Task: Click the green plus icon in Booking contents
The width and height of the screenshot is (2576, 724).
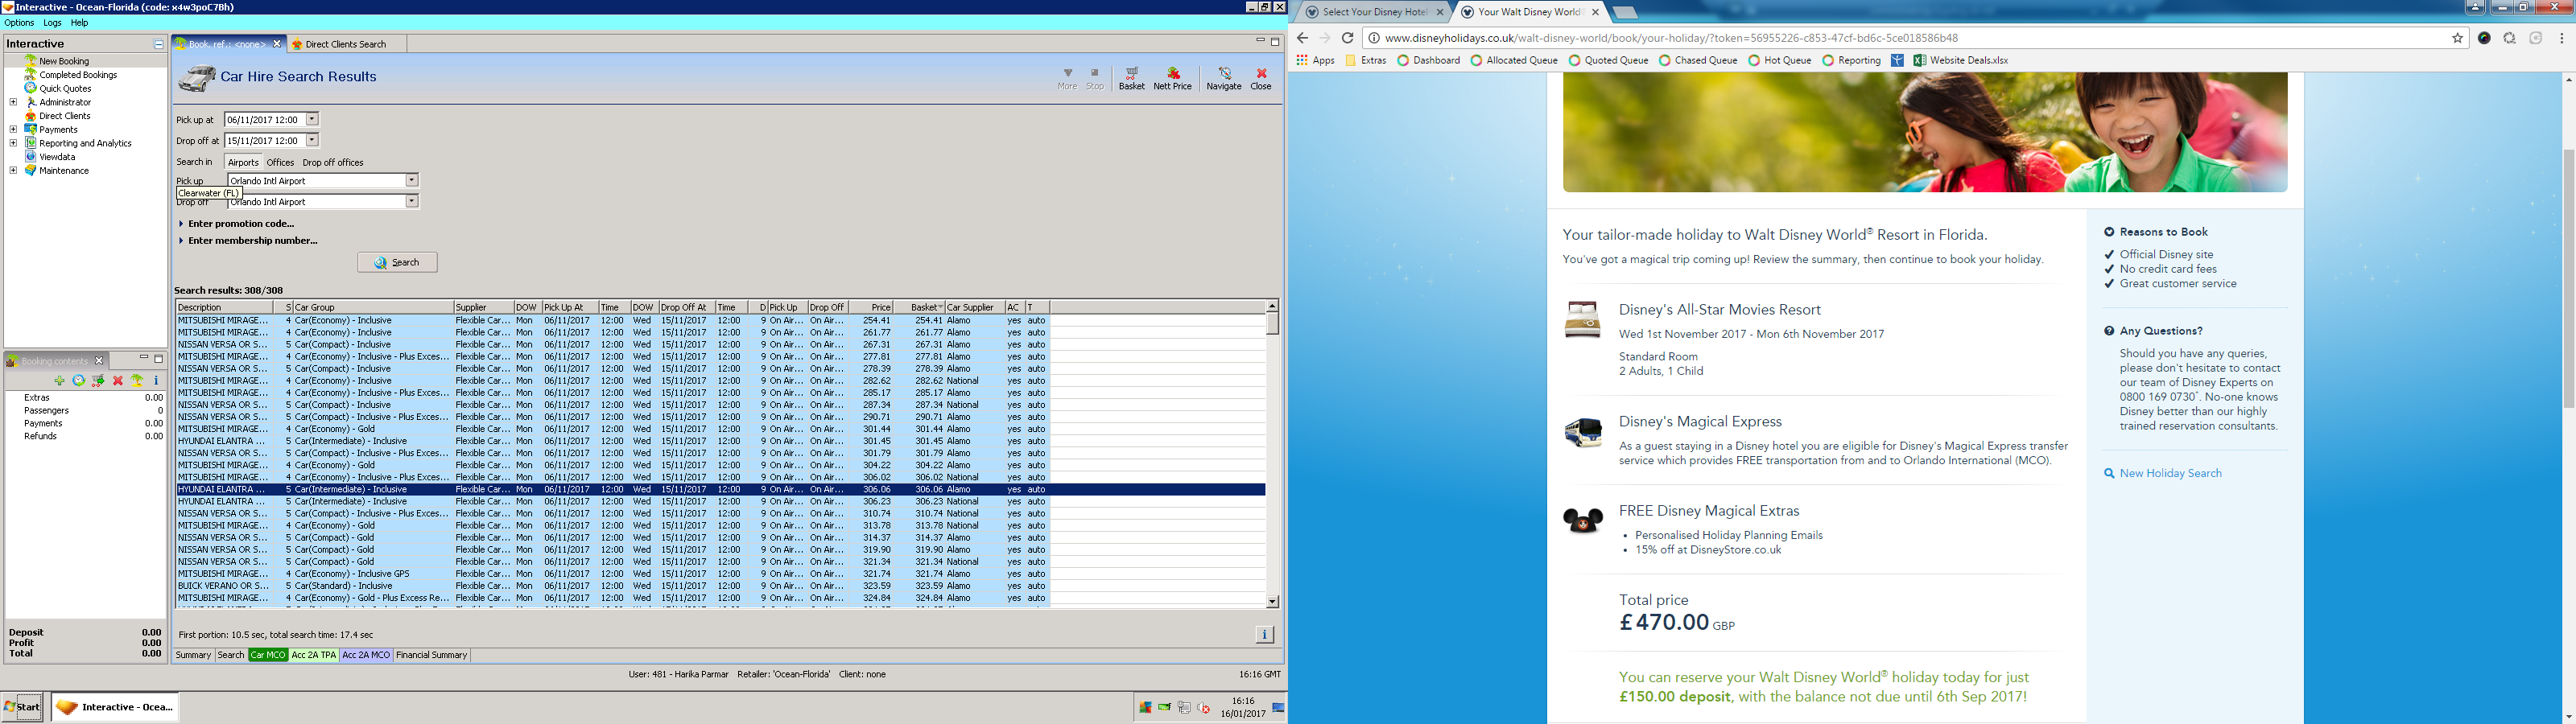Action: [60, 381]
